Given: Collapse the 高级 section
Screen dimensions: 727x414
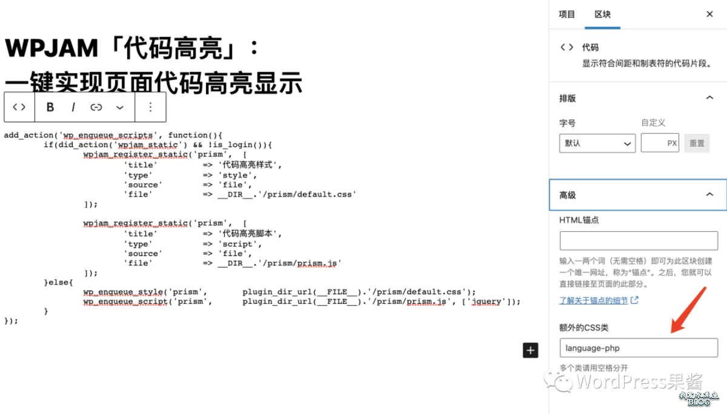Looking at the screenshot, I should tap(710, 195).
